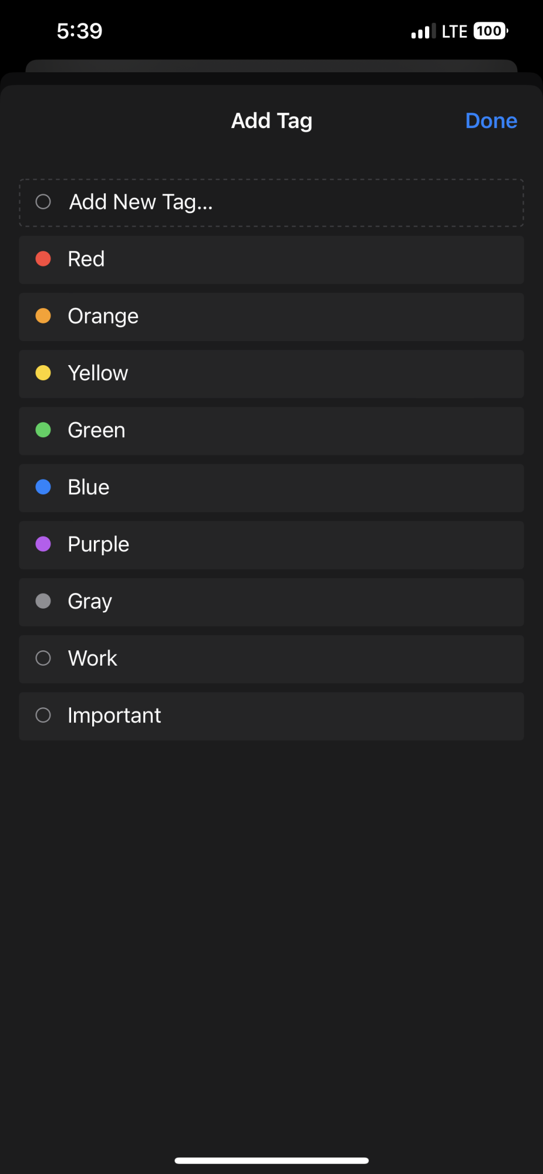Tap the orange color dot
The width and height of the screenshot is (543, 1174).
pyautogui.click(x=43, y=316)
